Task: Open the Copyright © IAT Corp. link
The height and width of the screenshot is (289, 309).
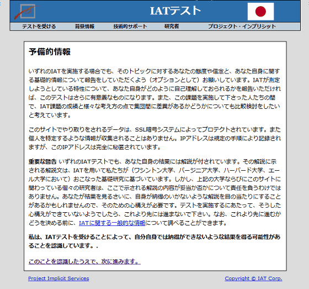Action: 253,279
